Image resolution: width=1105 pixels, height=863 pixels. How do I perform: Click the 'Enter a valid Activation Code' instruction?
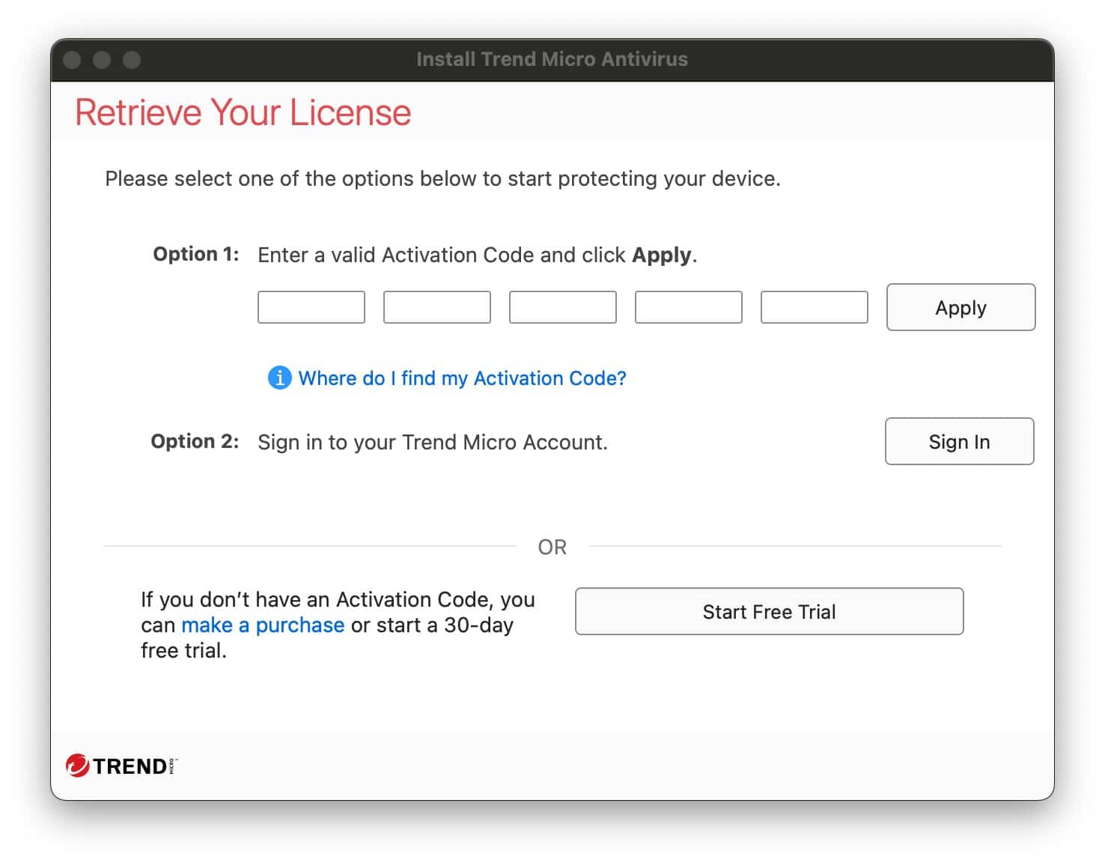pyautogui.click(x=478, y=255)
